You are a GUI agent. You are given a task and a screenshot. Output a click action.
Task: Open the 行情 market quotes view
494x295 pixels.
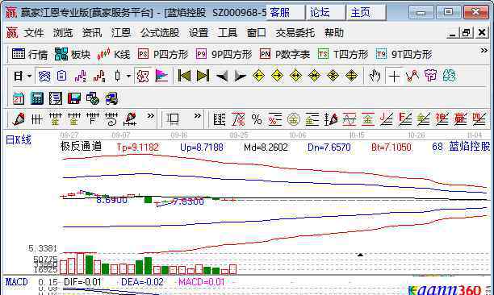pyautogui.click(x=30, y=55)
